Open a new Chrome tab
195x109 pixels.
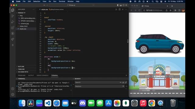[172, 6]
